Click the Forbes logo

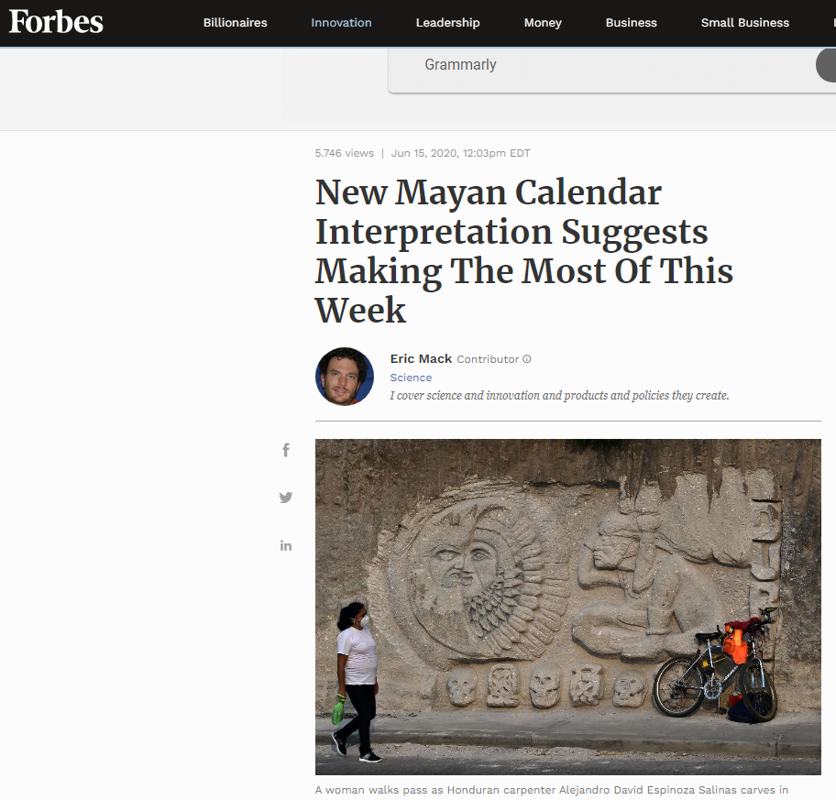coord(56,22)
